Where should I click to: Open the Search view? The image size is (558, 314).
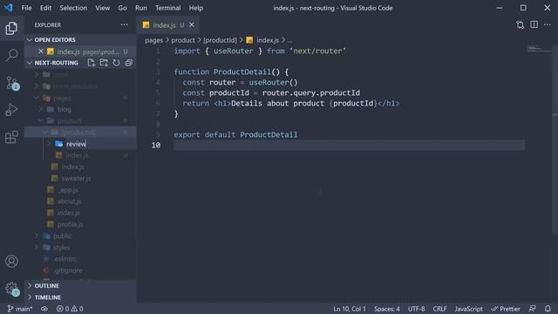coord(11,55)
